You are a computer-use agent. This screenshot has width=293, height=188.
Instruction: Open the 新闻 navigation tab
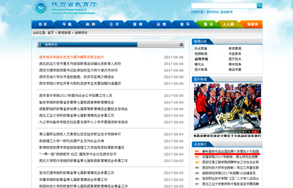(x=138, y=24)
